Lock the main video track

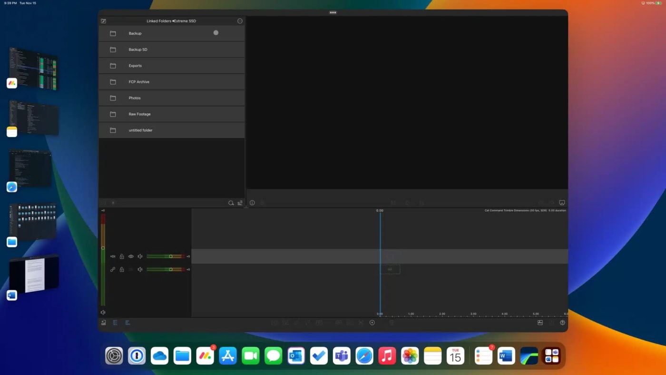coord(121,256)
